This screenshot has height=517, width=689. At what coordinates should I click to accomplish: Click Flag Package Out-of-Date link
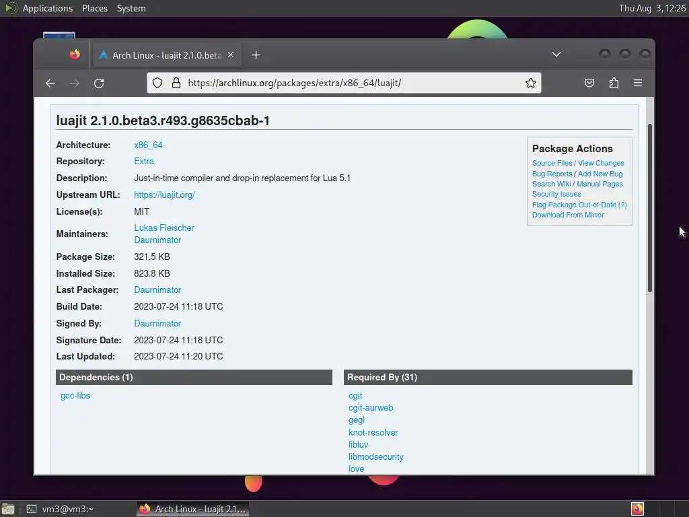575,205
